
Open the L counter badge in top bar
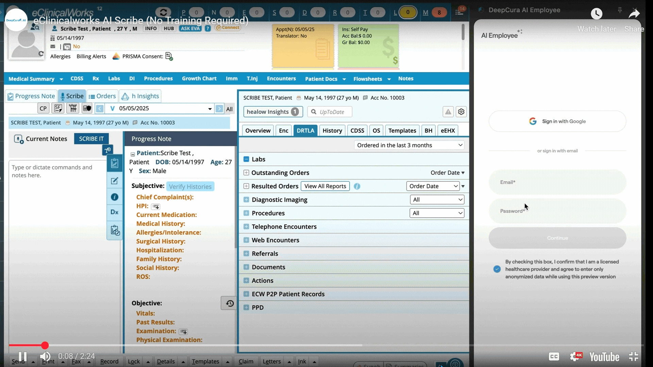[x=407, y=13]
